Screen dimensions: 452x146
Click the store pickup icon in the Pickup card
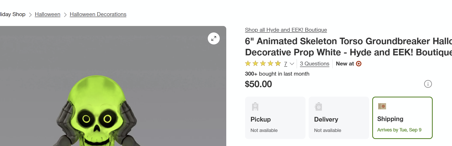tap(255, 107)
